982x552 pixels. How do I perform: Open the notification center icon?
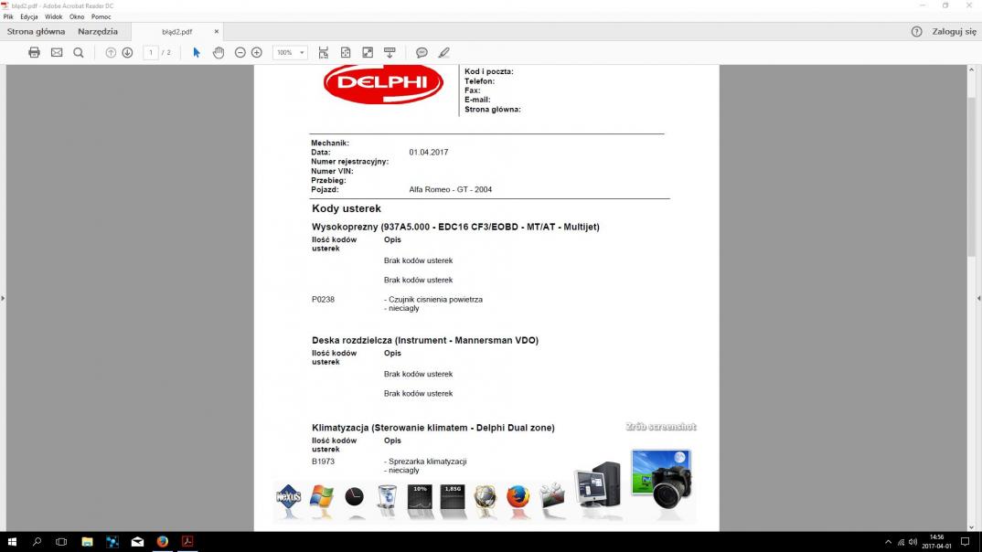point(966,542)
